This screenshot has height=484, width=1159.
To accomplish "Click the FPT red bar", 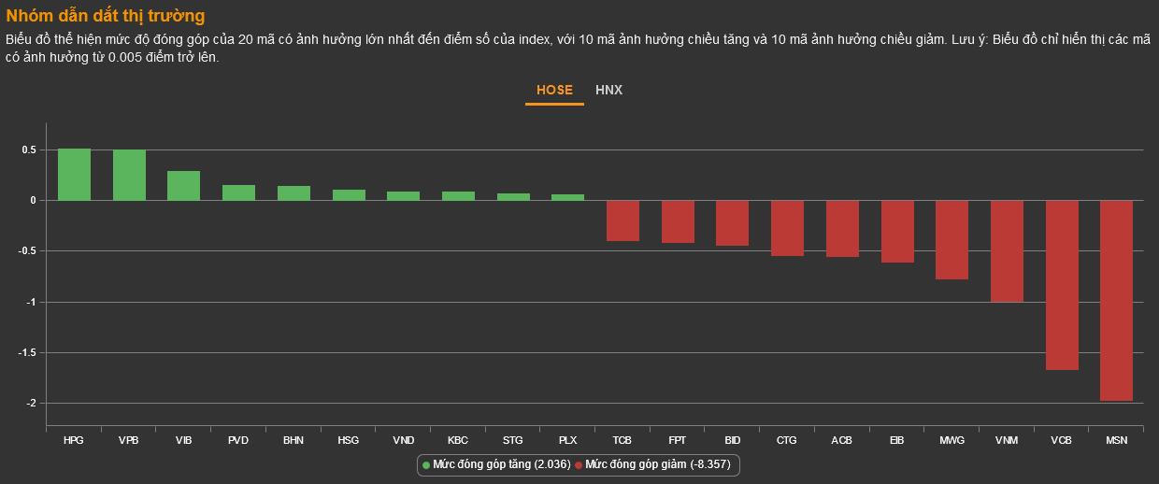I will [678, 221].
